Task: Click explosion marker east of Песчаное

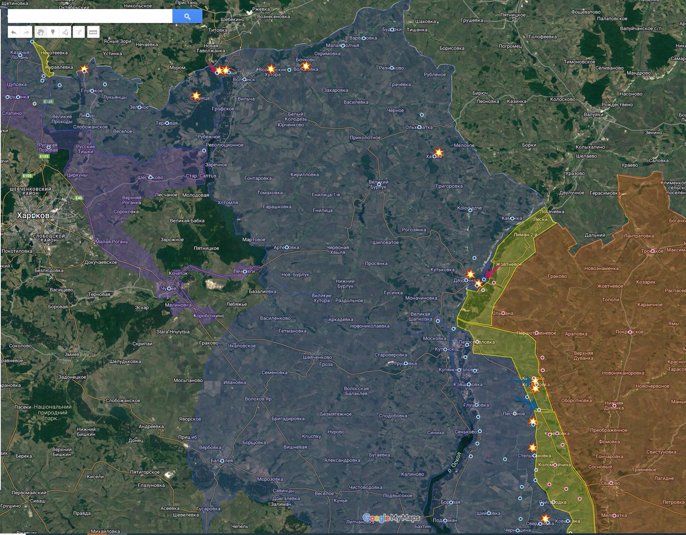Action: [x=533, y=421]
